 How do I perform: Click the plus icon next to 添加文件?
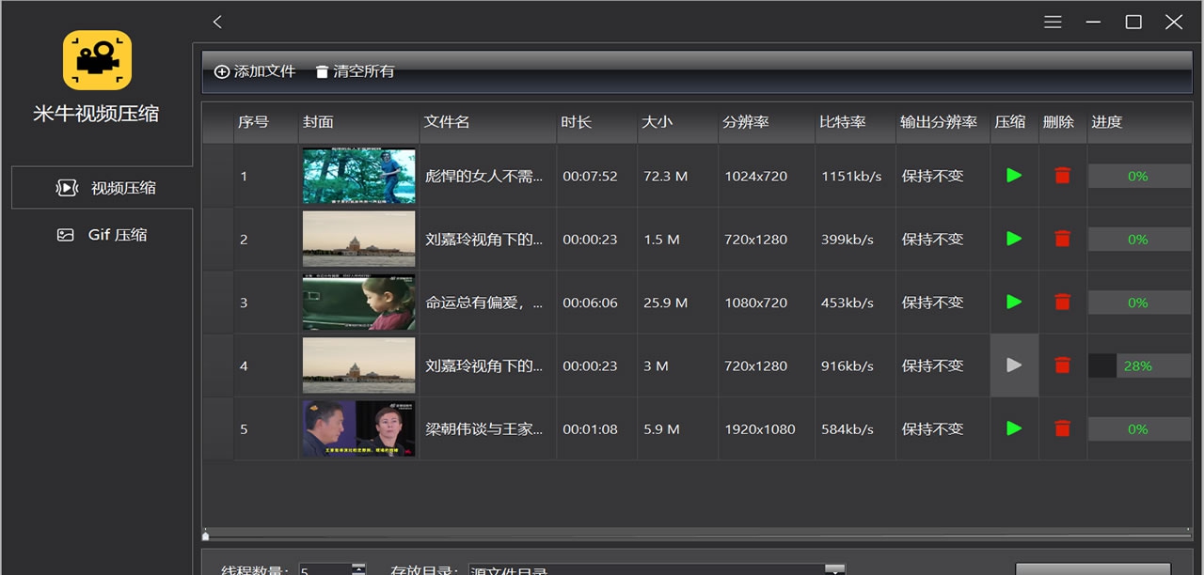222,70
